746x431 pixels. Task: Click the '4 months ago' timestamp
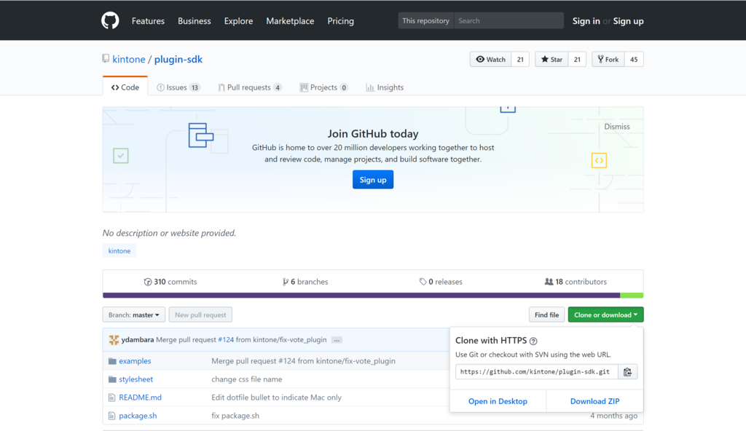(x=613, y=416)
